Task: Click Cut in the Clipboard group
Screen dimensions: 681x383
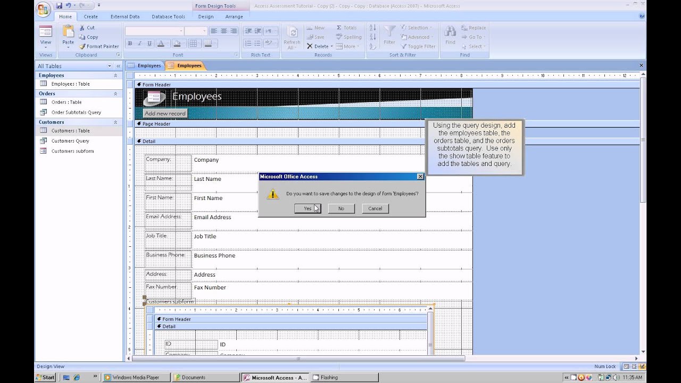Action: pyautogui.click(x=87, y=28)
